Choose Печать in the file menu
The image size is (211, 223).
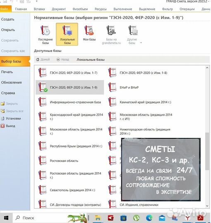pyautogui.click(x=15, y=72)
